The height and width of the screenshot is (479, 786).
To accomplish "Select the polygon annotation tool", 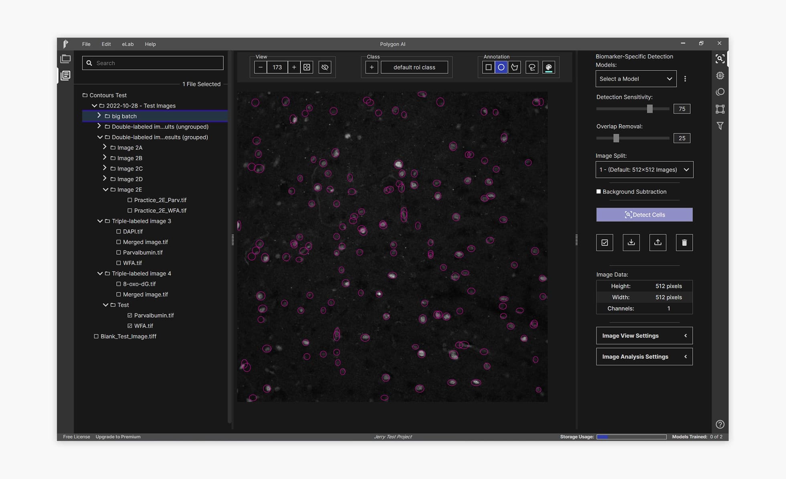I will (x=515, y=67).
